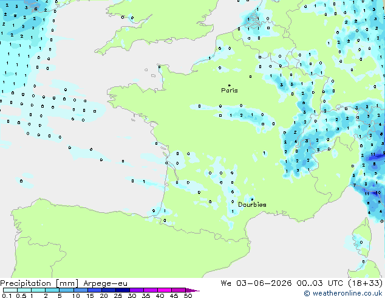Click the legend label '10'

(x=76, y=296)
